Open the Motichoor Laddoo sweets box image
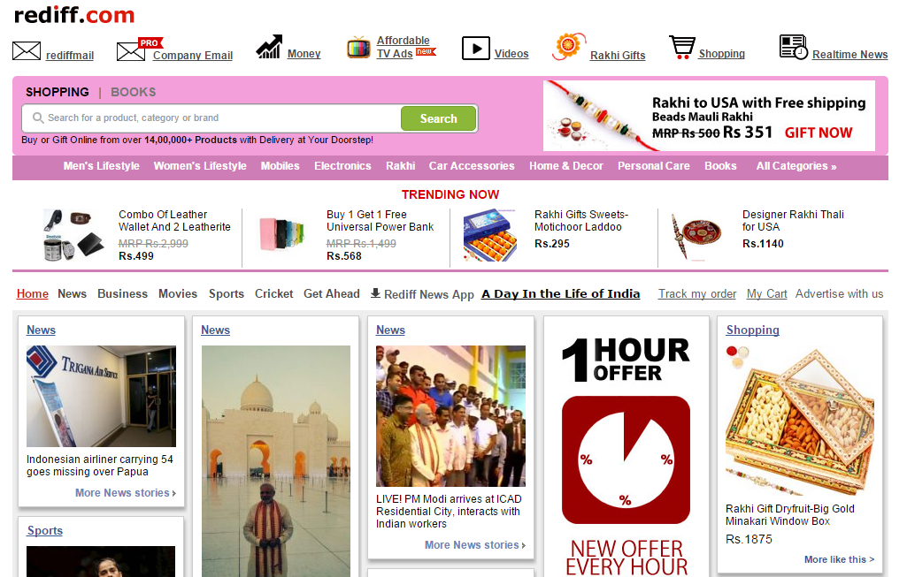 (490, 235)
